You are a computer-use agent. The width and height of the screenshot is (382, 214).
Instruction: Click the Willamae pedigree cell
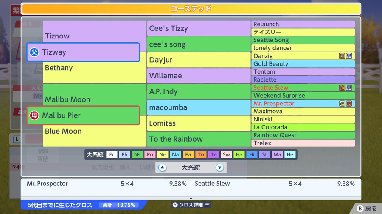199,76
